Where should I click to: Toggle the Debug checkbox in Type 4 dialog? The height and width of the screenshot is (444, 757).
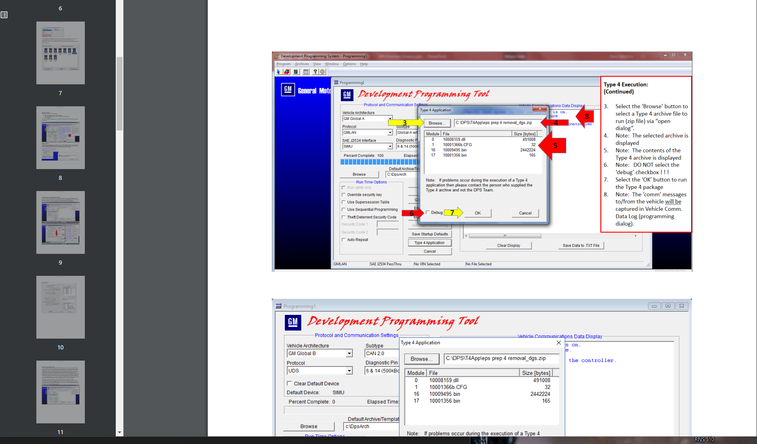tap(428, 213)
